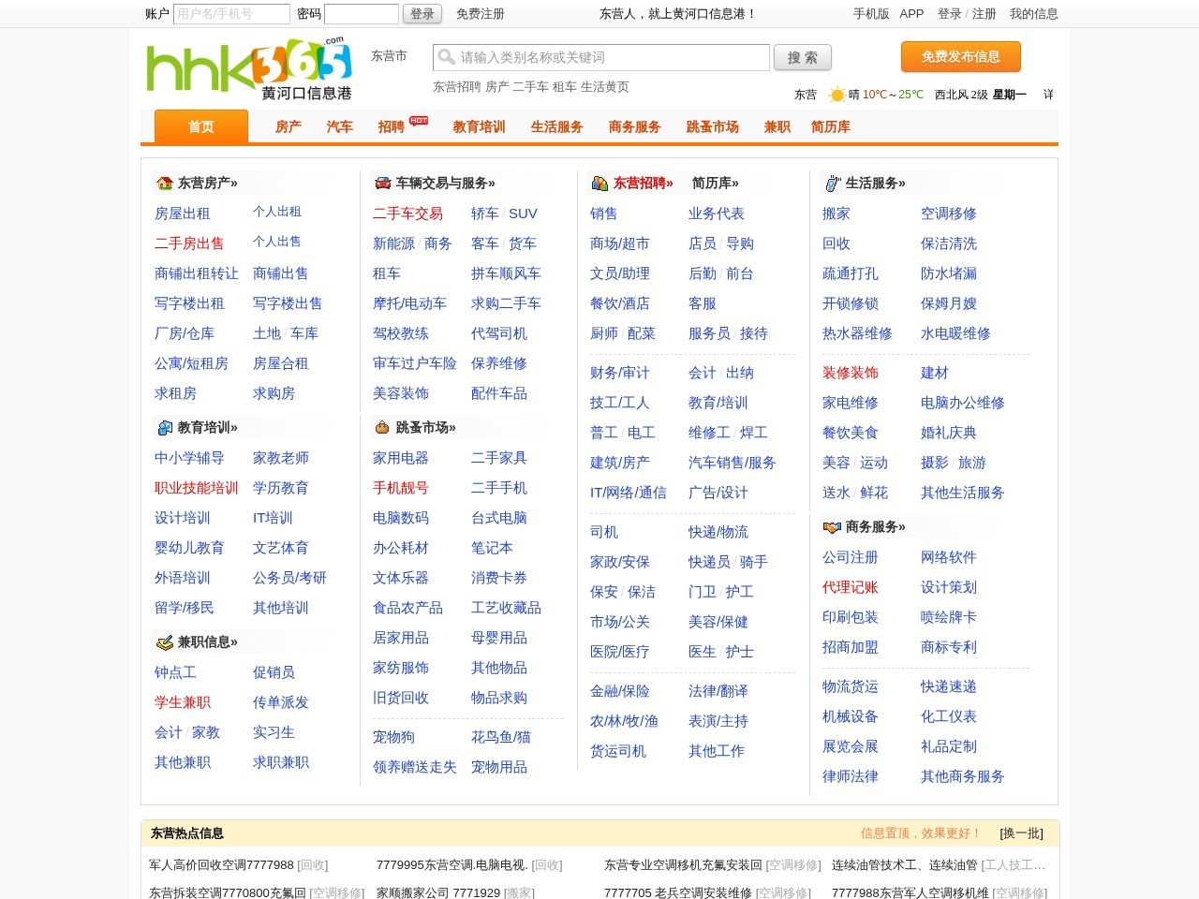Viewport: 1199px width, 899px height.
Task: Focus the keyword search input box
Action: click(x=601, y=57)
